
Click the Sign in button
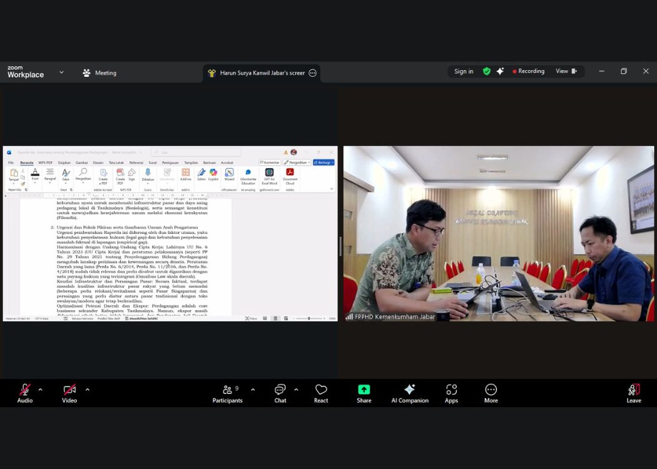coord(464,71)
